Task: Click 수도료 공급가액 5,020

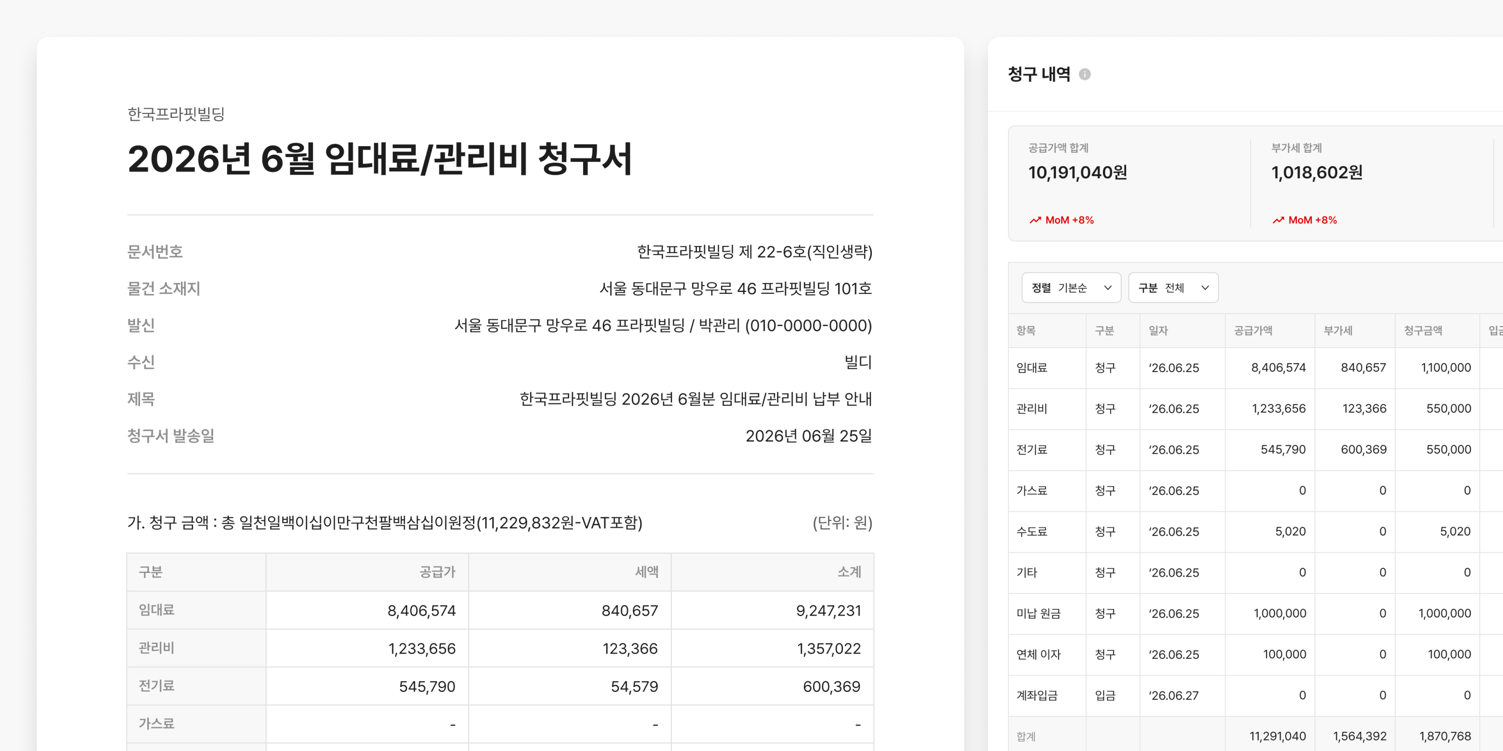Action: point(1290,532)
